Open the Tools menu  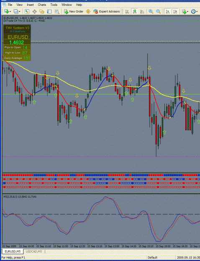click(54, 5)
